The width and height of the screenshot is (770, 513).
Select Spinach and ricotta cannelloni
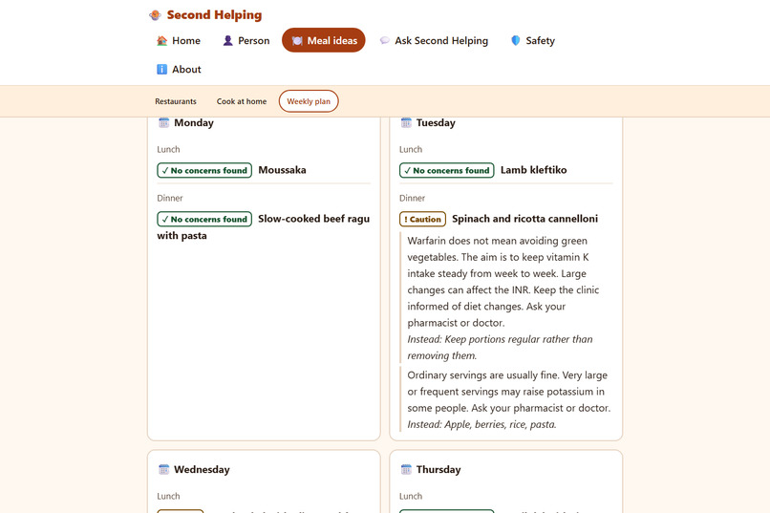(x=524, y=219)
